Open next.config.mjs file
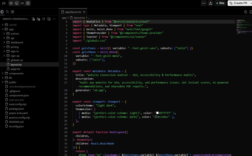The height and width of the screenshot is (156, 252). click(18, 104)
